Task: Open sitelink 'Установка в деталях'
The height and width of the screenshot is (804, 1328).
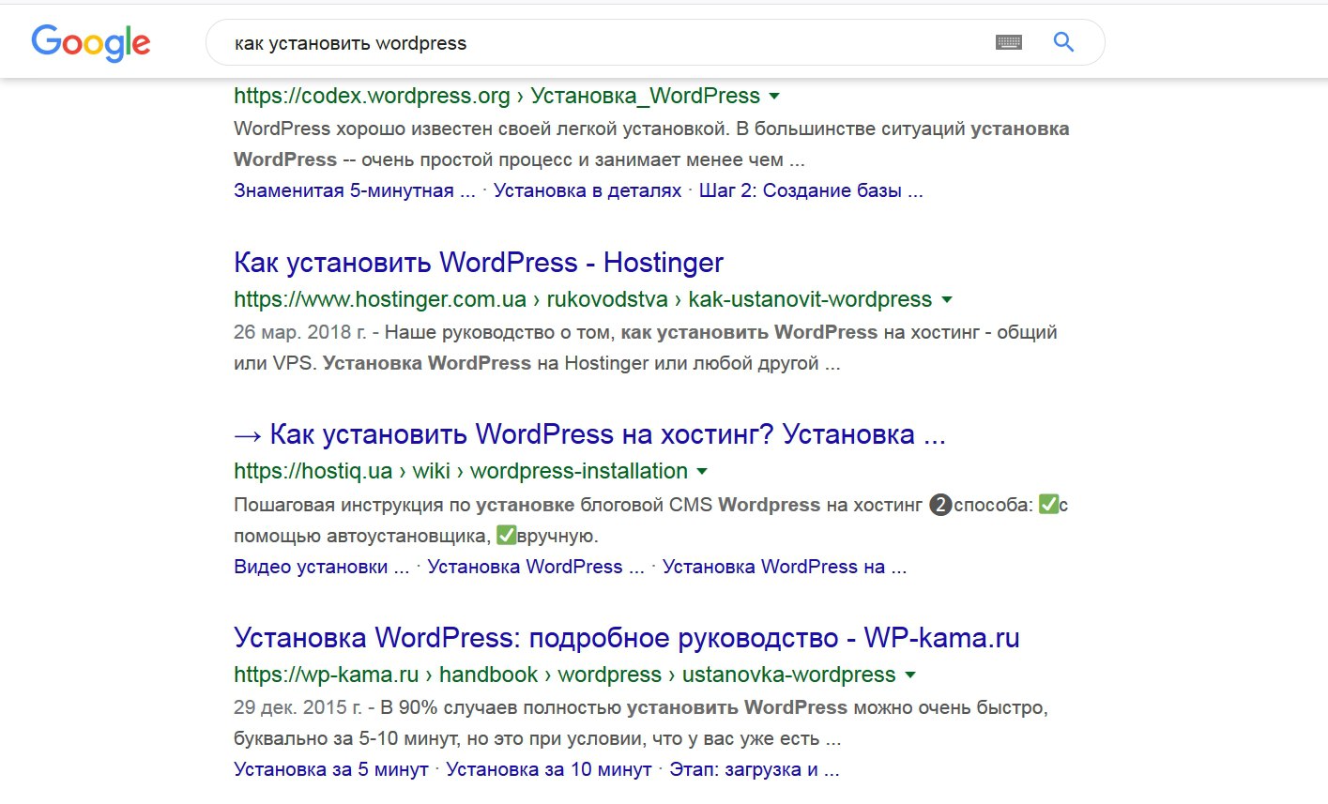Action: [x=588, y=190]
